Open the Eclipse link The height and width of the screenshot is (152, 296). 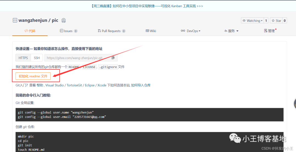pyautogui.click(x=90, y=85)
